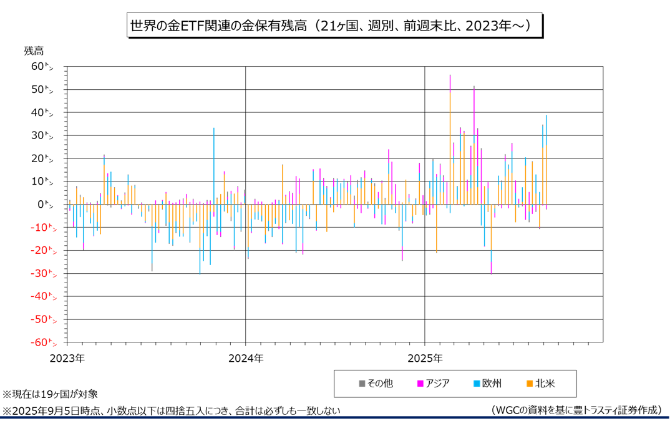The height and width of the screenshot is (441, 670).
Task: Click the magenta アジア legend marker
Action: click(x=420, y=384)
